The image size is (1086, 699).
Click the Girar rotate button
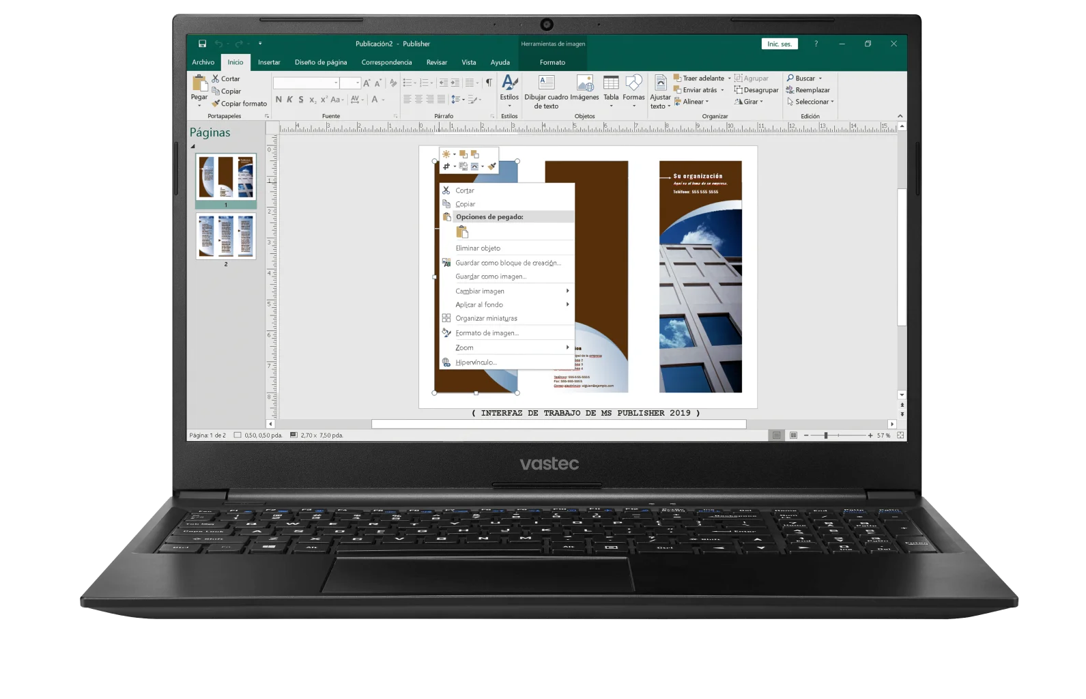(x=749, y=102)
